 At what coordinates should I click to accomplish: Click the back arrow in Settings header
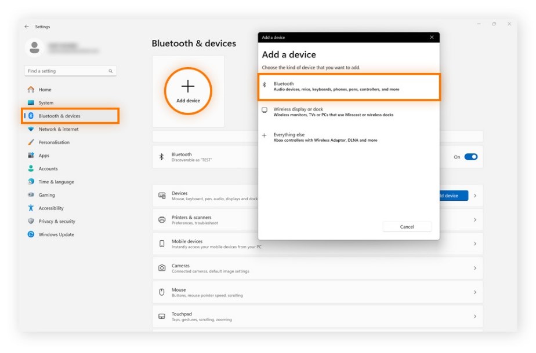pyautogui.click(x=27, y=27)
